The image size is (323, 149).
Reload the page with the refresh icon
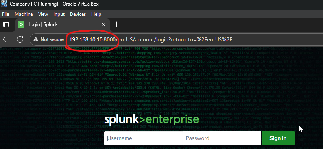coord(20,39)
